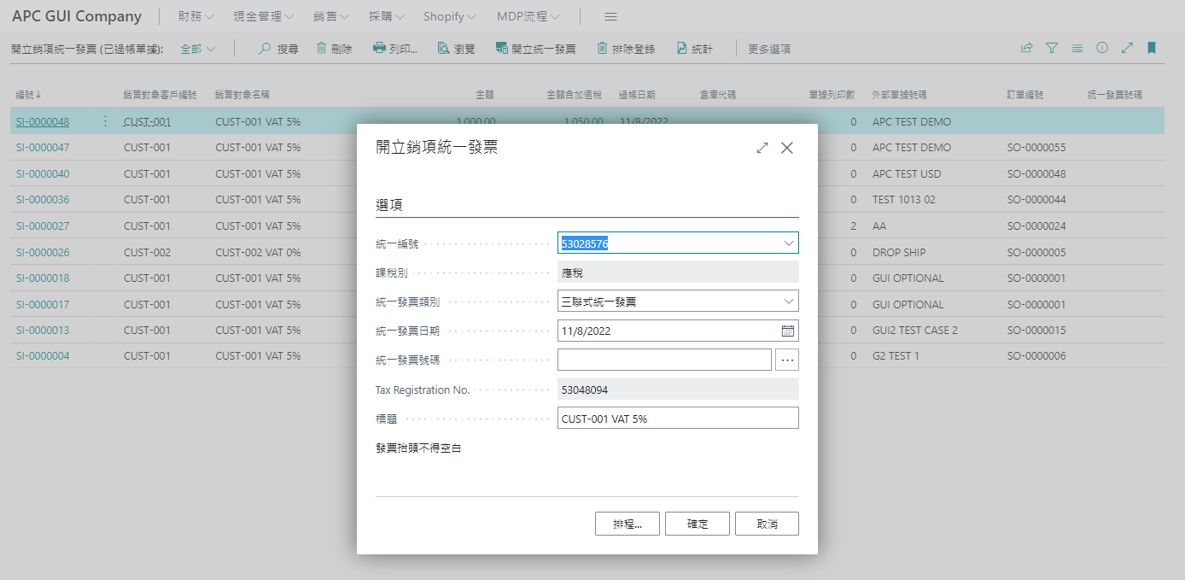Open the hamburger navigation menu icon
The image size is (1185, 580).
(610, 17)
